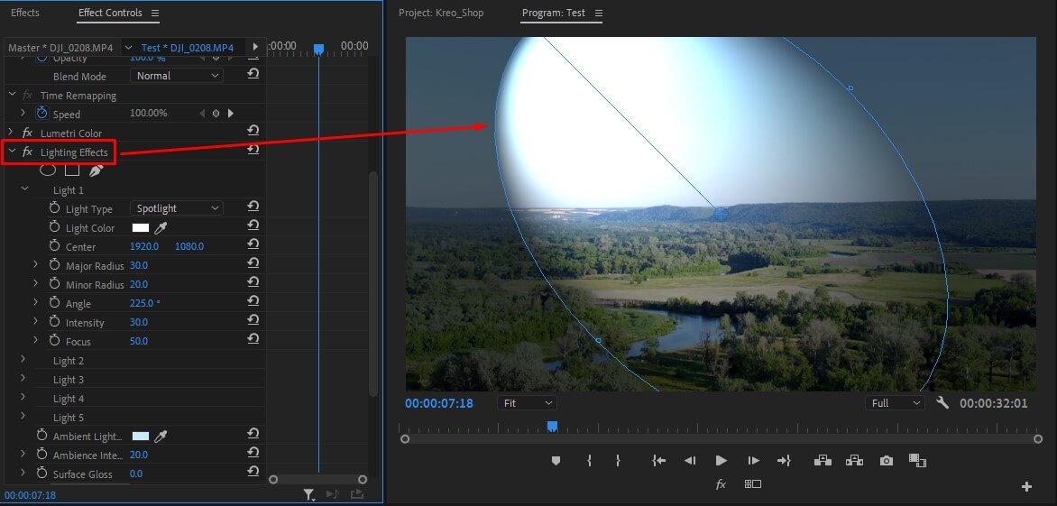Click the Minor Radius value 20.0
Screen dimensions: 1057x506
click(139, 284)
